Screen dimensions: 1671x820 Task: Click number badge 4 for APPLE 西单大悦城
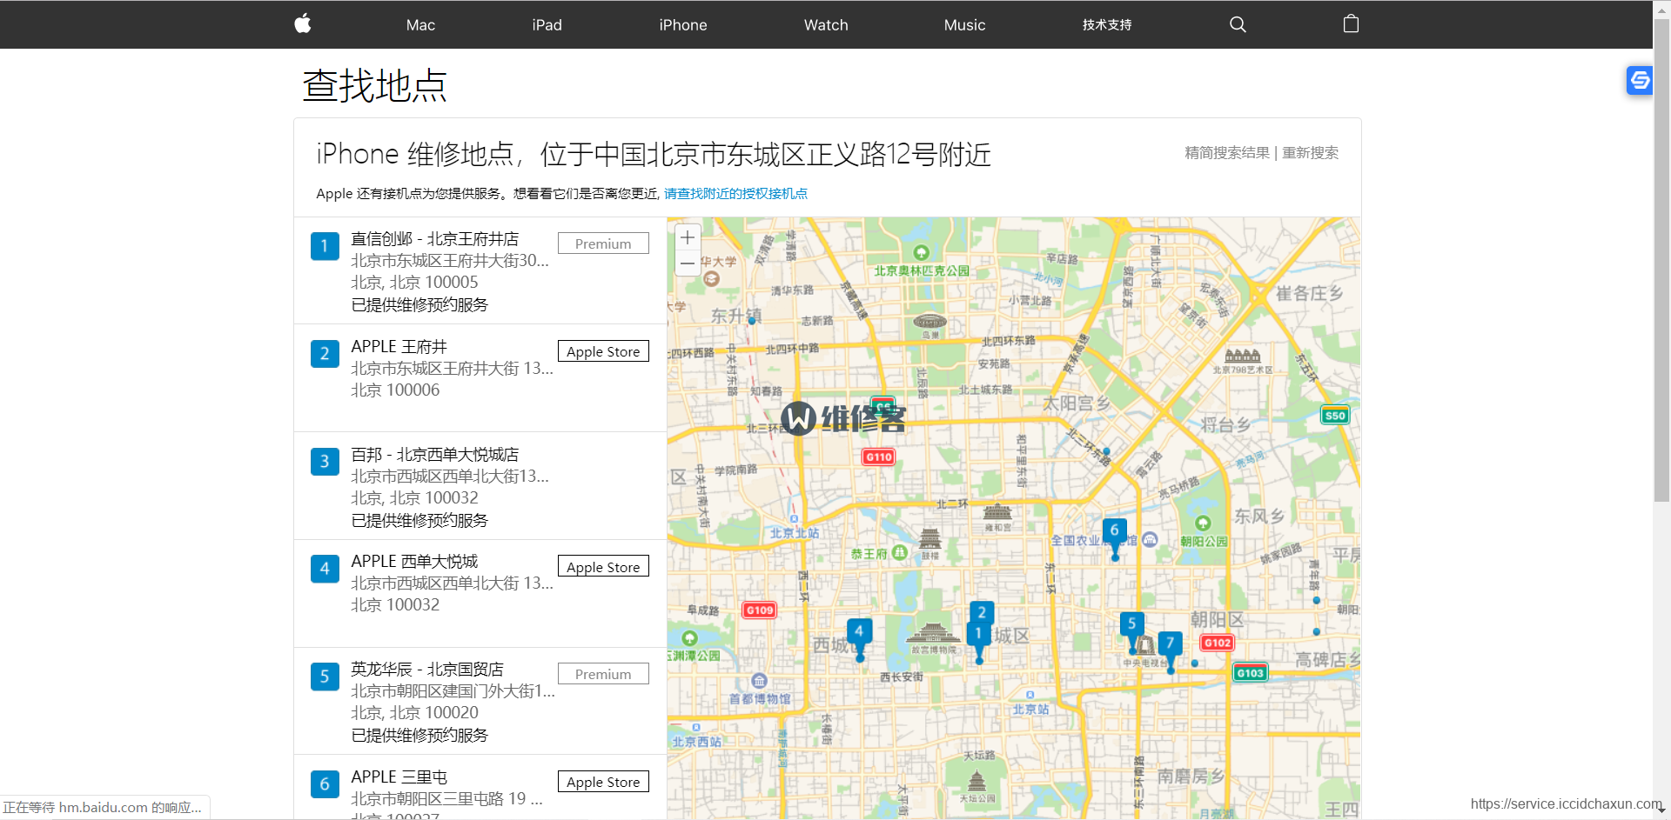(x=325, y=569)
